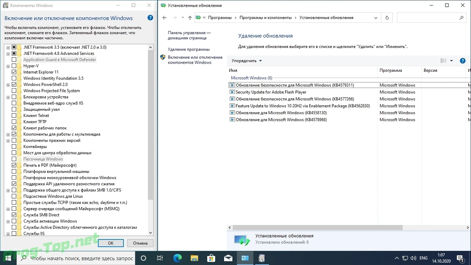Click the Программы breadcrumb

click(220, 18)
